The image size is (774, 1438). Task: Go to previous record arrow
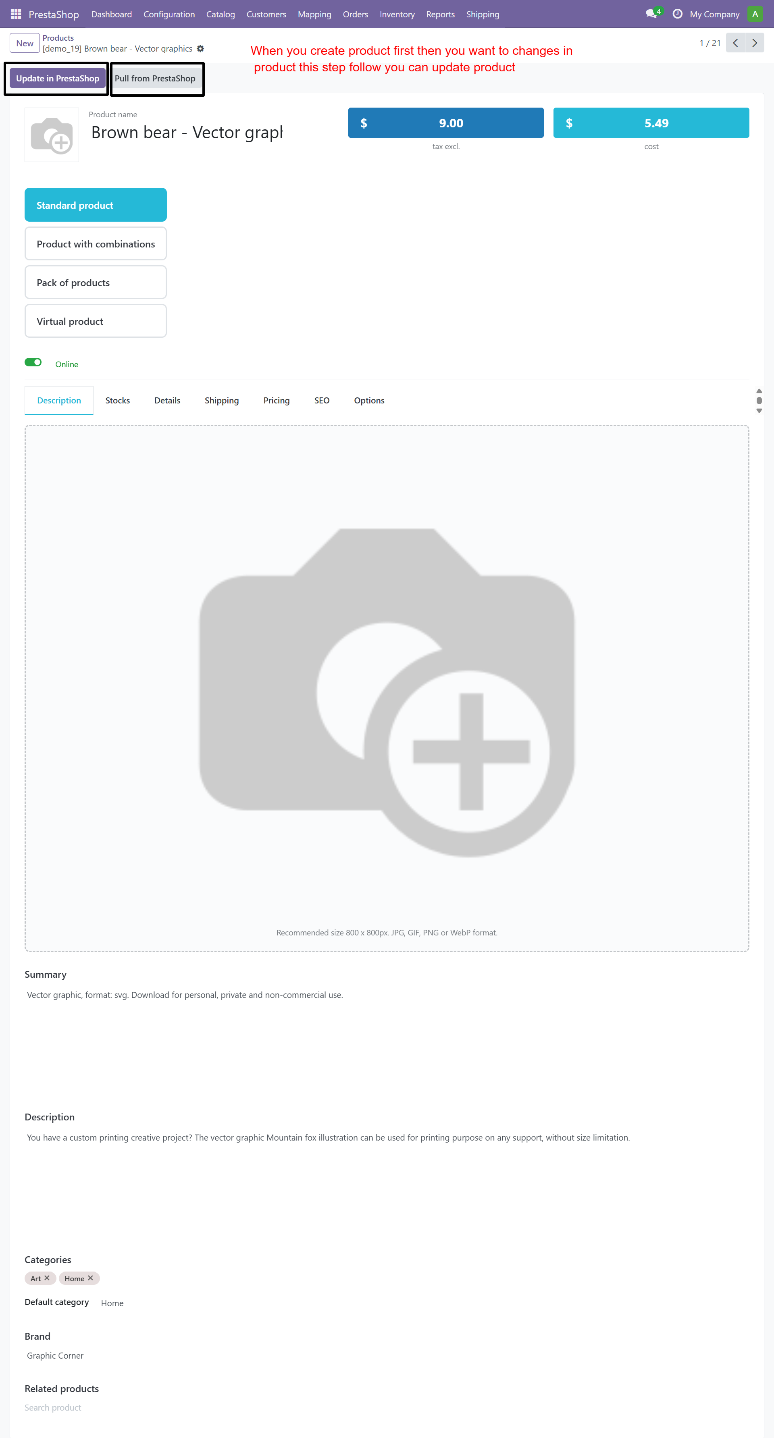(735, 43)
